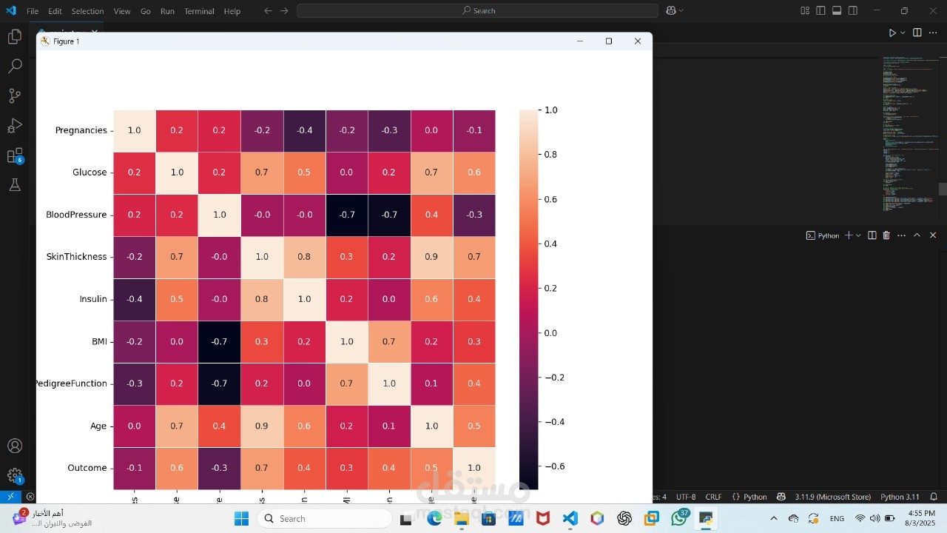Toggle the bottom panel layout button
947x533 pixels.
click(x=837, y=10)
